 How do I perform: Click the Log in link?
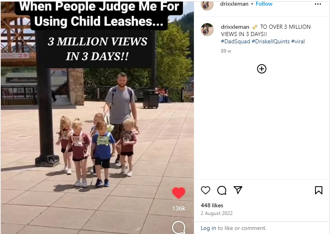(208, 228)
